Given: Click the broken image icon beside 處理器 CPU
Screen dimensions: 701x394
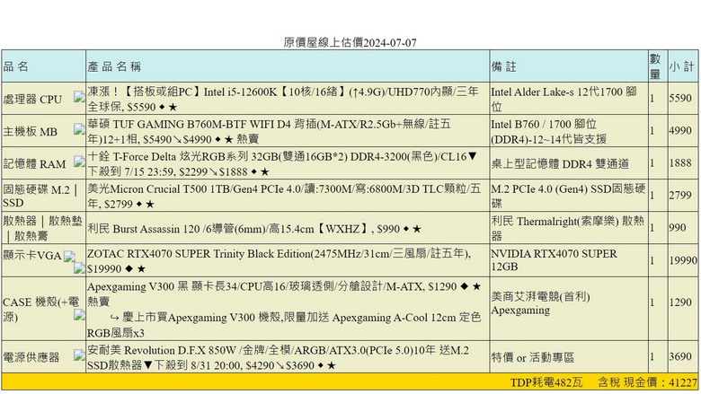Looking at the screenshot, I should point(79,97).
